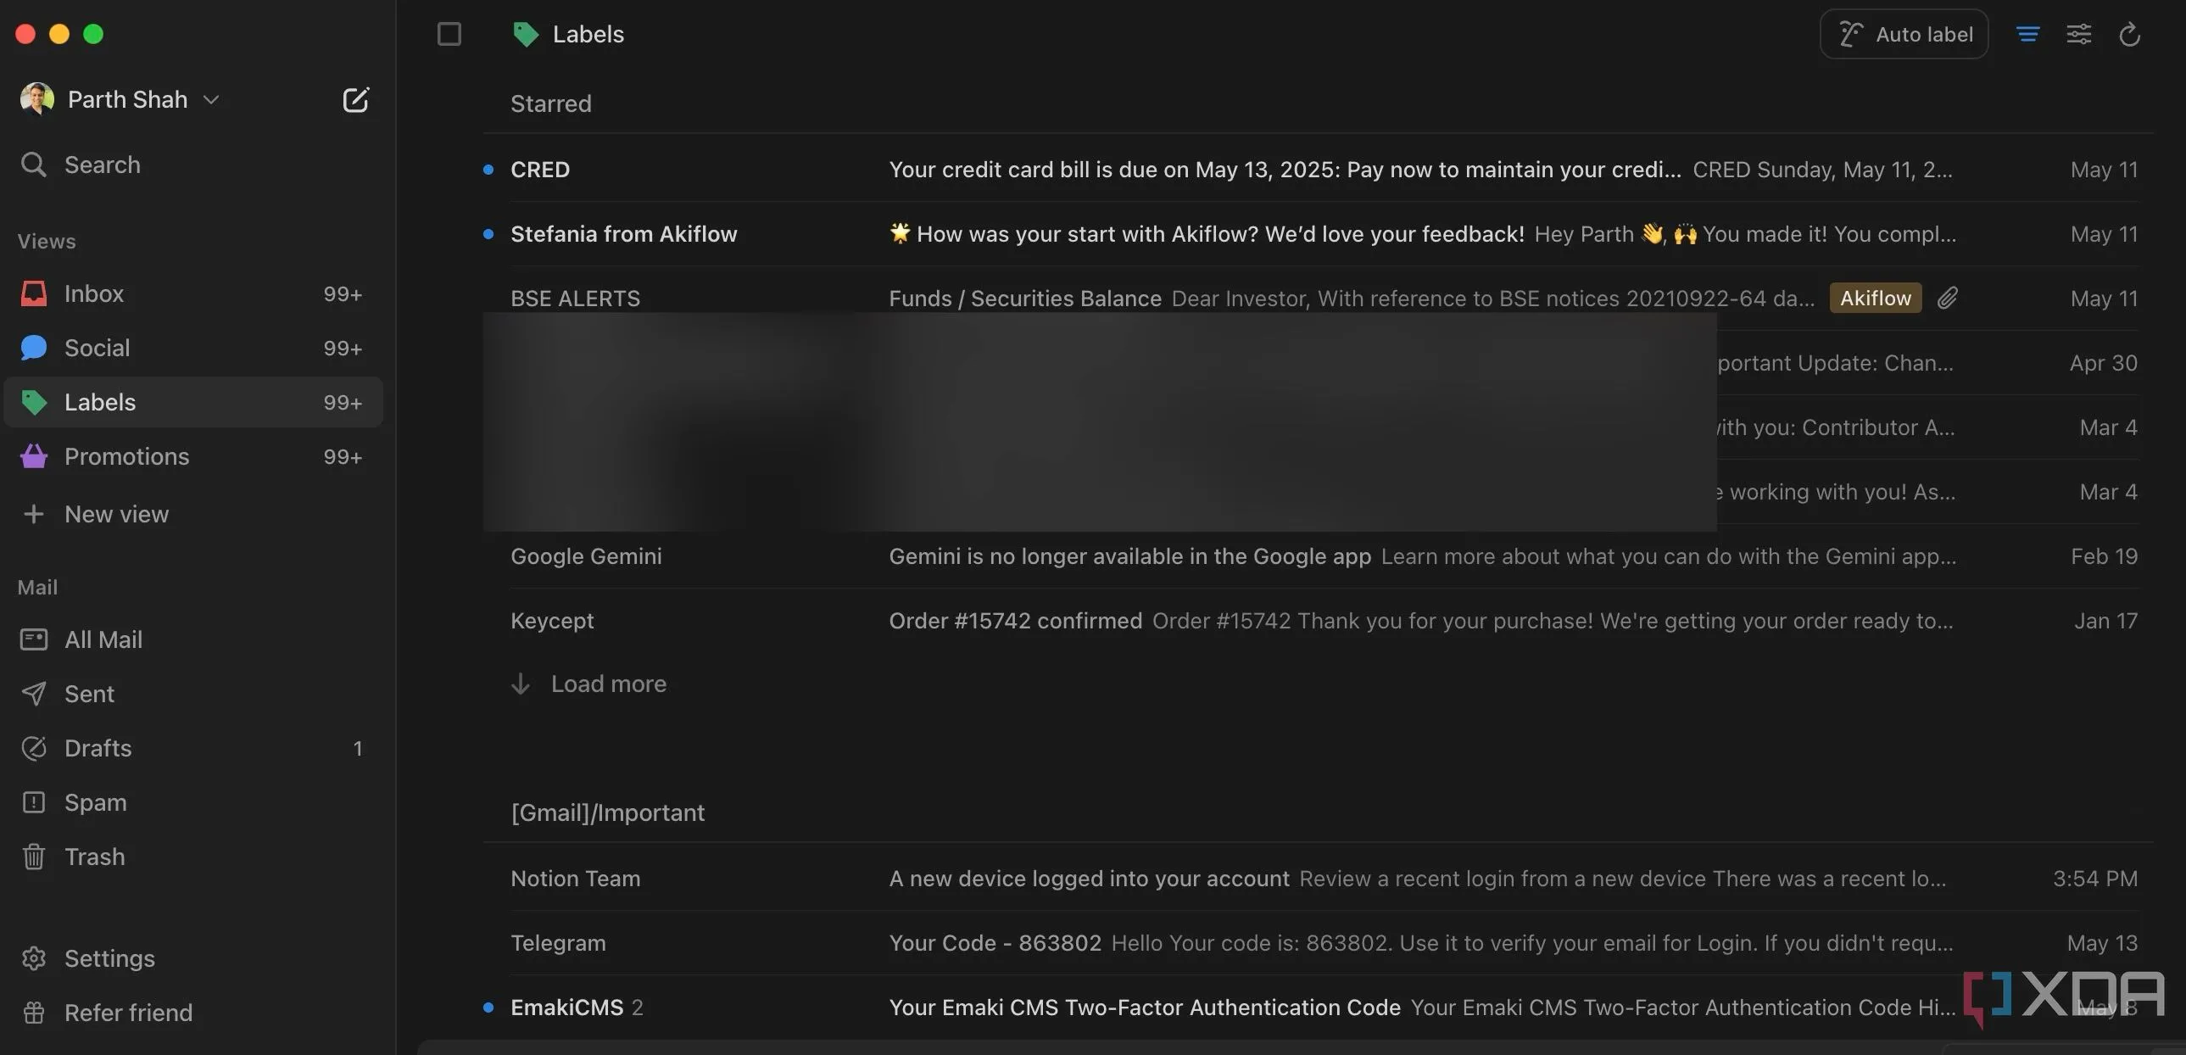Image resolution: width=2186 pixels, height=1055 pixels.
Task: Open the Inbox view
Action: pos(193,293)
